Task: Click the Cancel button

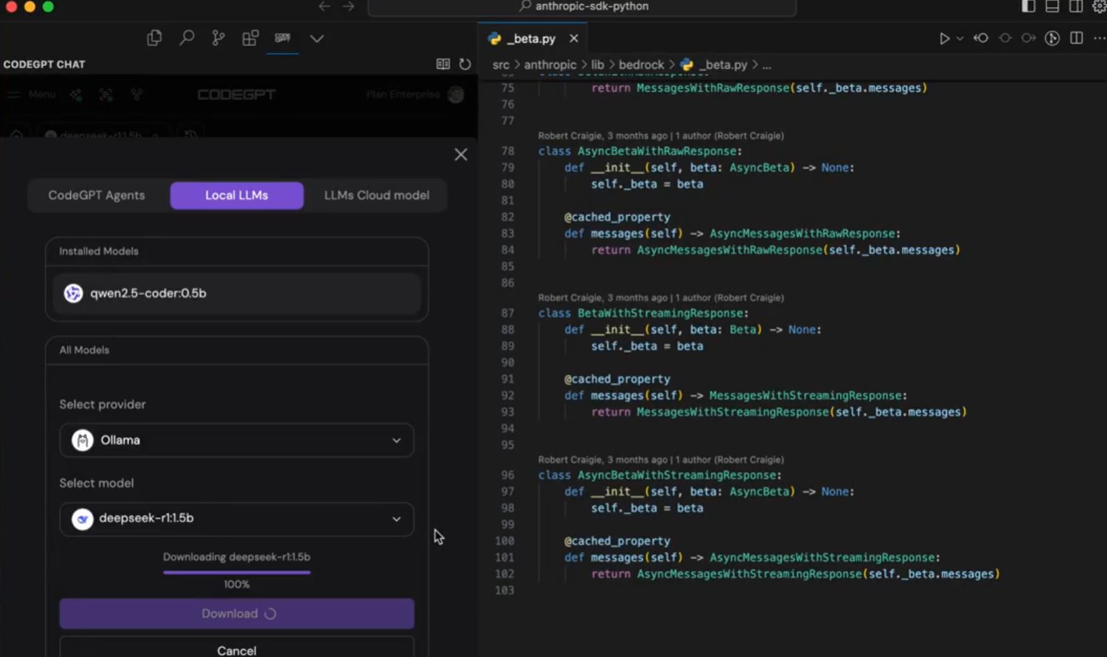Action: (237, 649)
